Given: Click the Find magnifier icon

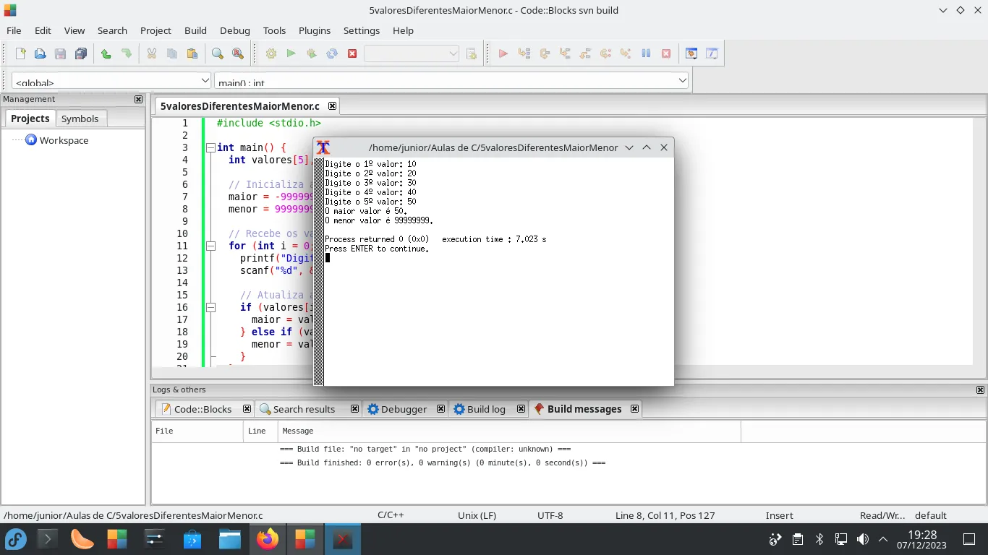Looking at the screenshot, I should point(217,53).
